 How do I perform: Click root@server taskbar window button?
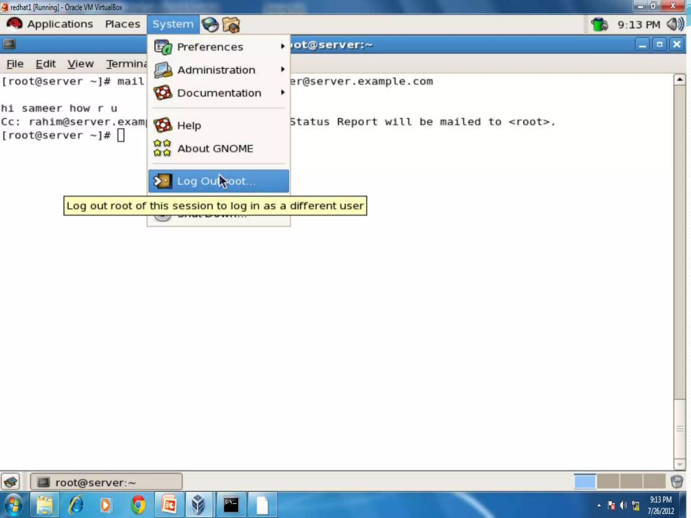click(x=106, y=482)
